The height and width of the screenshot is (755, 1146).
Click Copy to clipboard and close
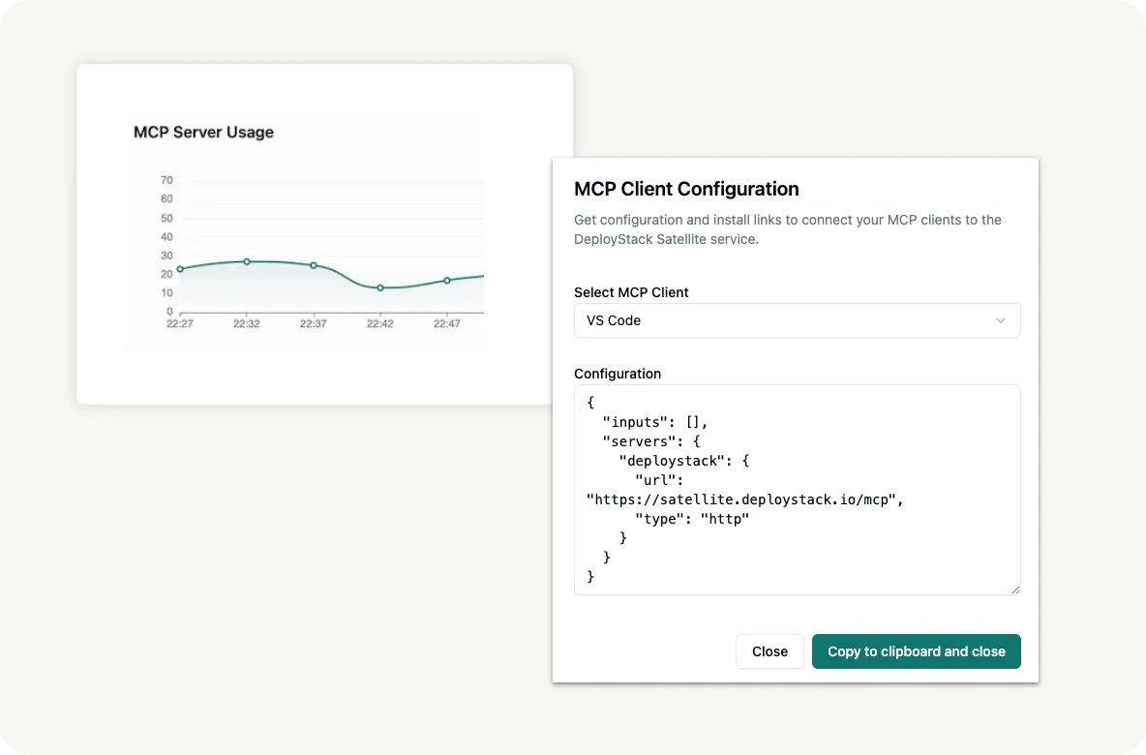tap(916, 651)
